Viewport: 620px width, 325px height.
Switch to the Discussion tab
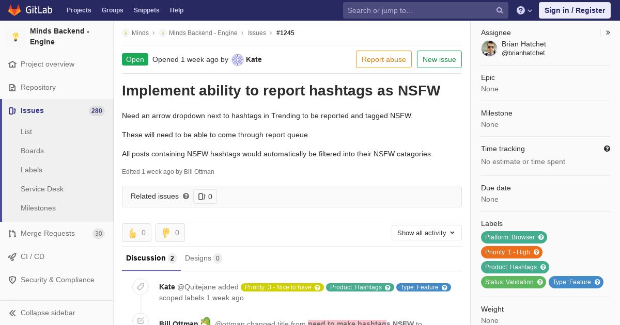151,258
